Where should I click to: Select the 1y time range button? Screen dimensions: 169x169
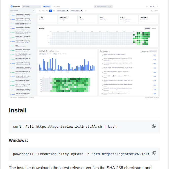(50, 11)
